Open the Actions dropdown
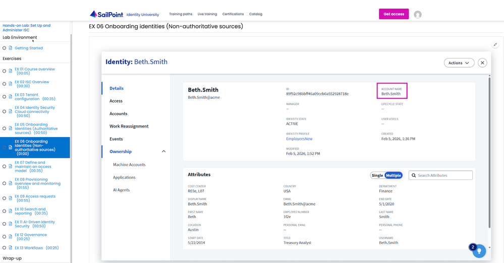Screen dimensions: 504x263 [x=459, y=63]
